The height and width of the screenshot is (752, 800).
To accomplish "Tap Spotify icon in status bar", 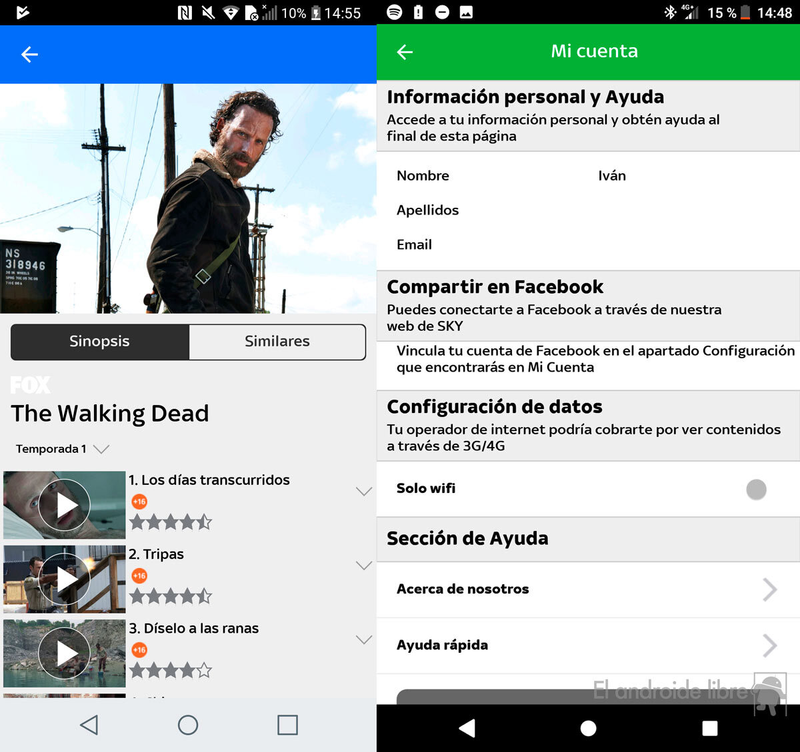I will click(x=395, y=12).
